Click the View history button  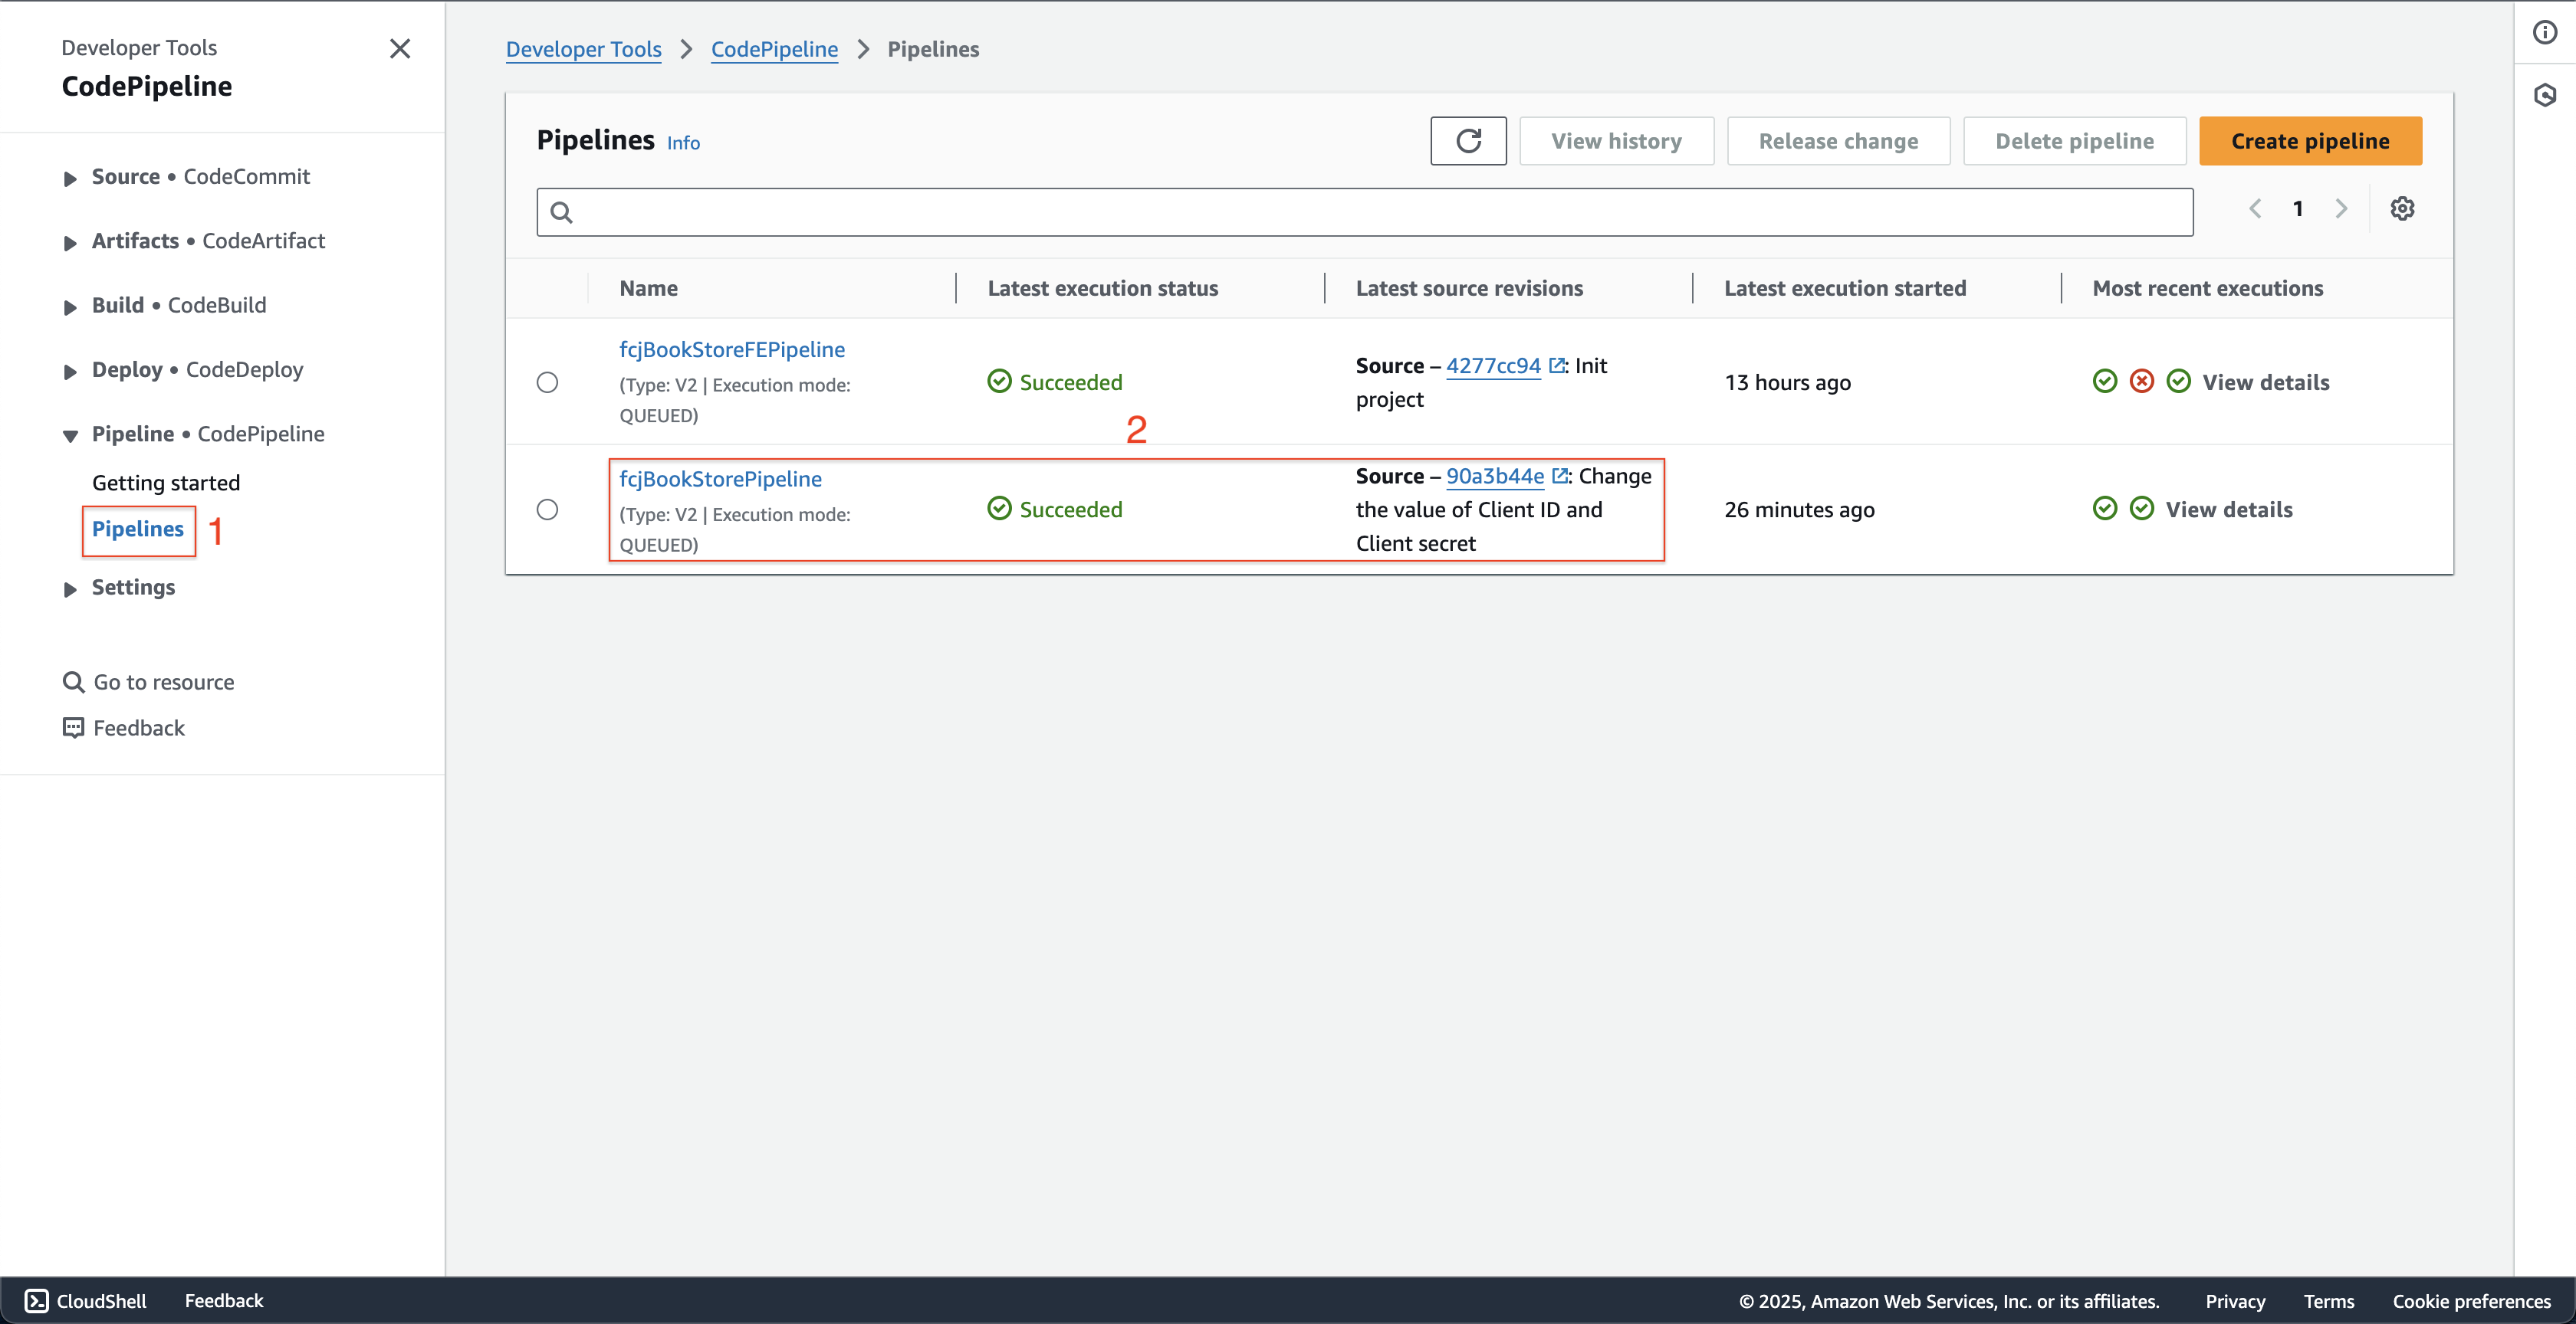click(1616, 141)
